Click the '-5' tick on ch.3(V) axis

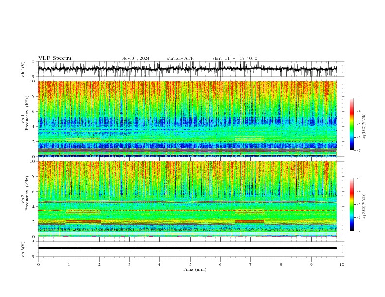click(33, 257)
